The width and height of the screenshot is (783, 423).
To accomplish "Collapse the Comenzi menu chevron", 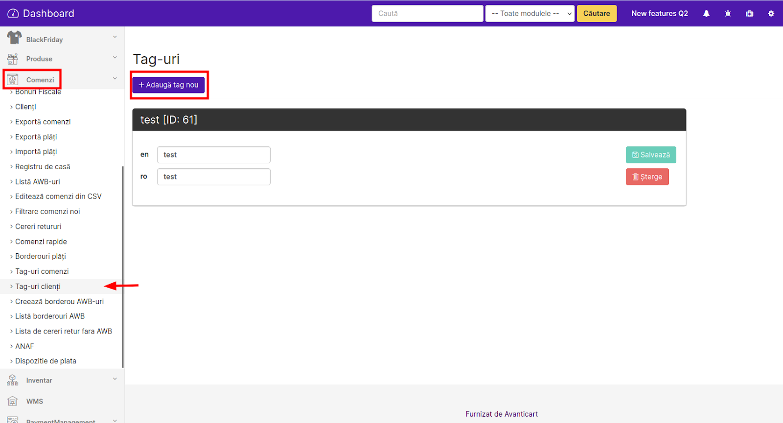I will tap(115, 78).
